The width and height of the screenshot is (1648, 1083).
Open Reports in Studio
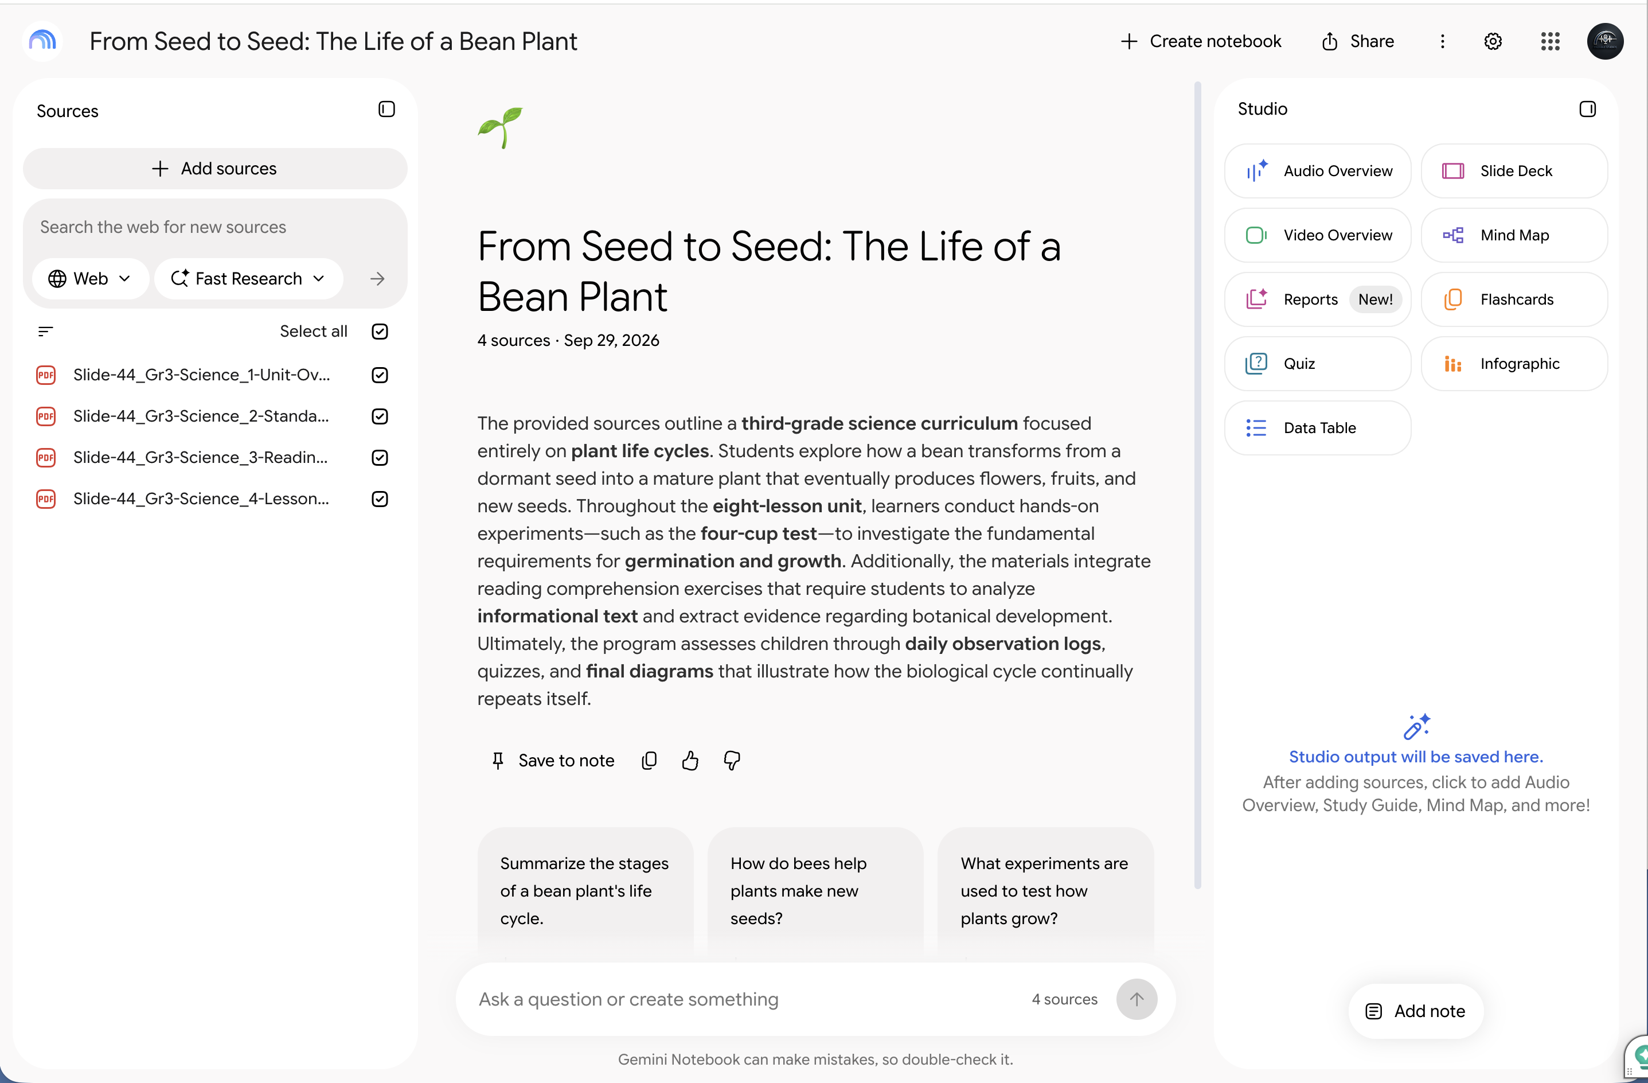pyautogui.click(x=1317, y=299)
